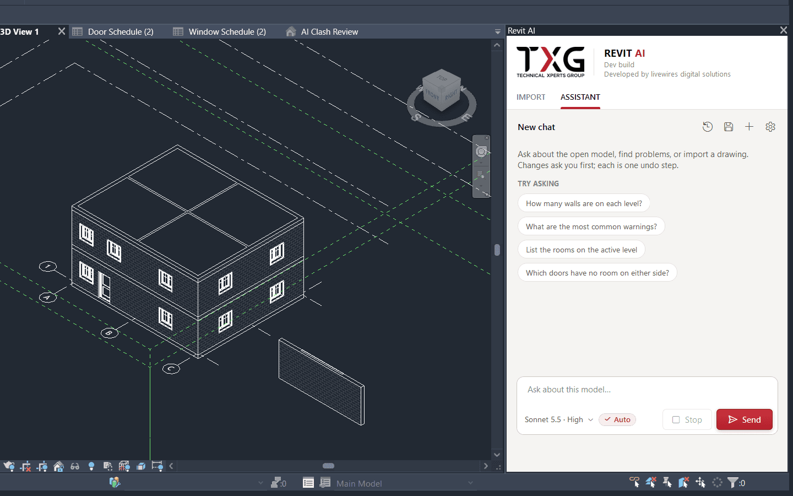Open rendering dialog teapot icon
Screen dimensions: 793x496
(x=9, y=466)
